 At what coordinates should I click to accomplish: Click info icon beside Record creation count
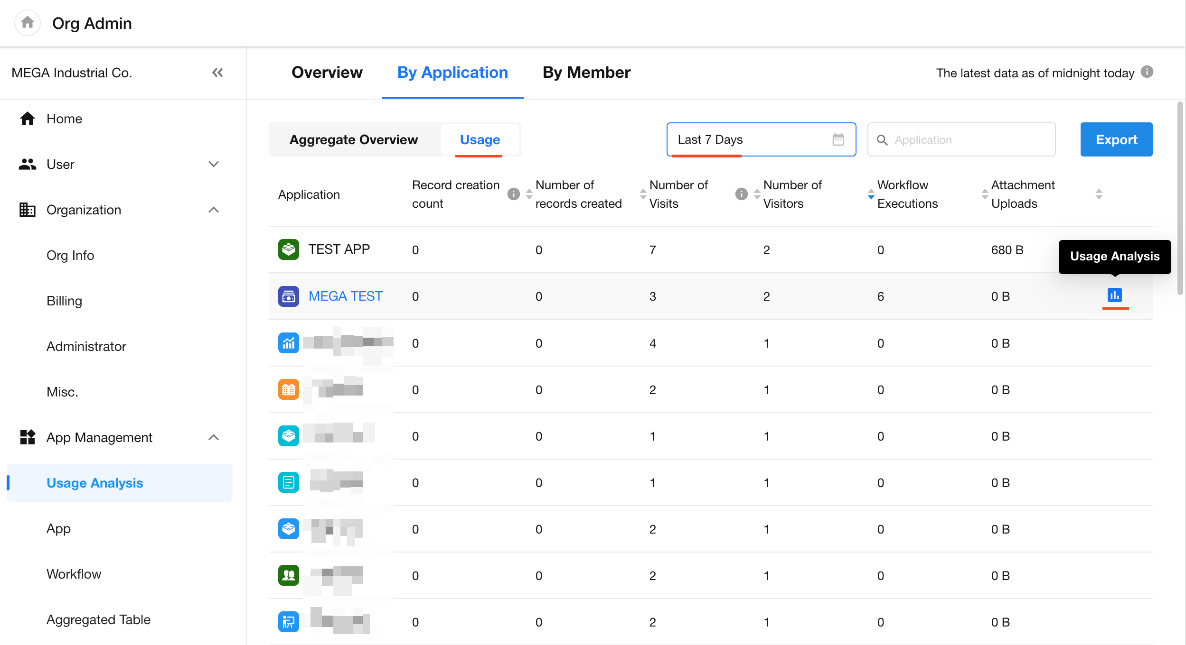pyautogui.click(x=514, y=194)
